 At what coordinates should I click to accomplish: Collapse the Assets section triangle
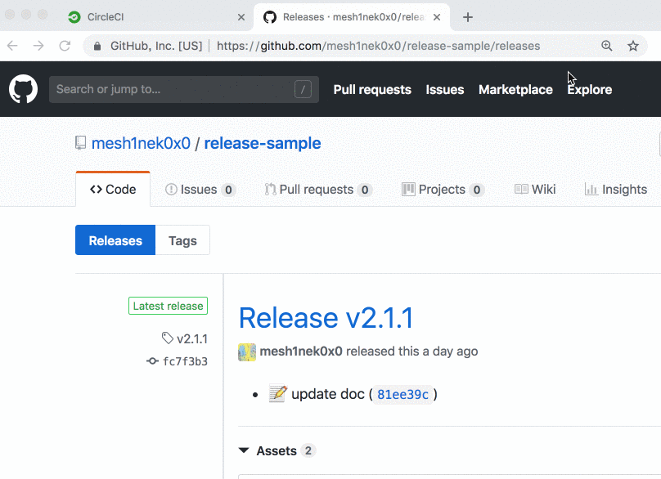point(244,450)
